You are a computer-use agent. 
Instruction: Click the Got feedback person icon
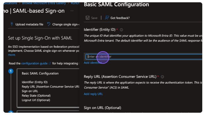tap(107, 18)
